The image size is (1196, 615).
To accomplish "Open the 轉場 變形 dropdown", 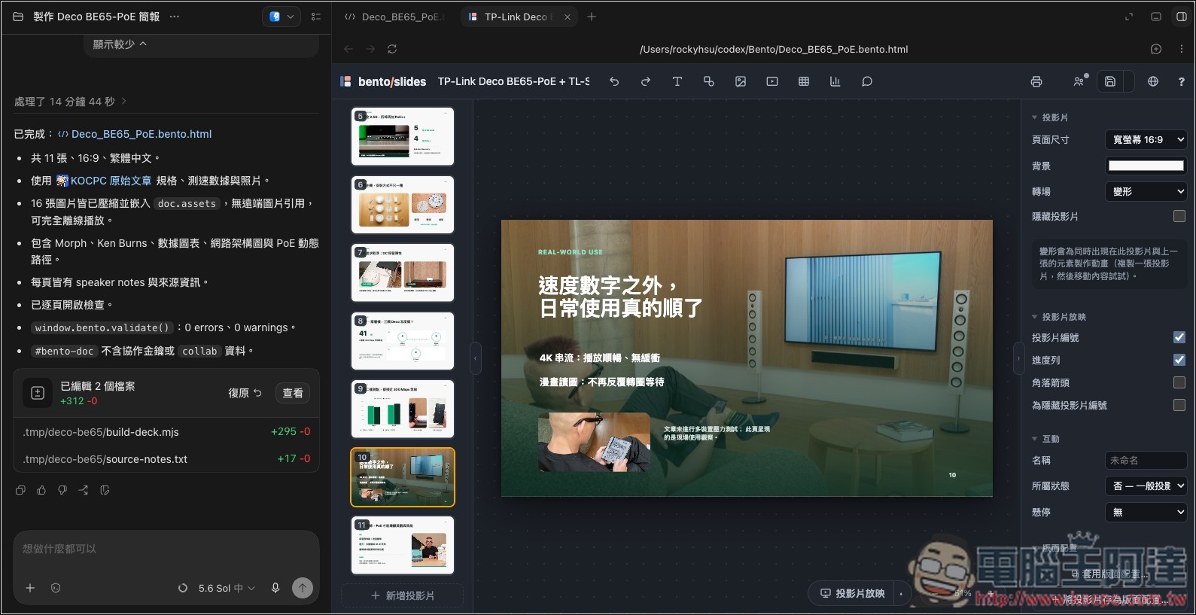I will point(1146,191).
